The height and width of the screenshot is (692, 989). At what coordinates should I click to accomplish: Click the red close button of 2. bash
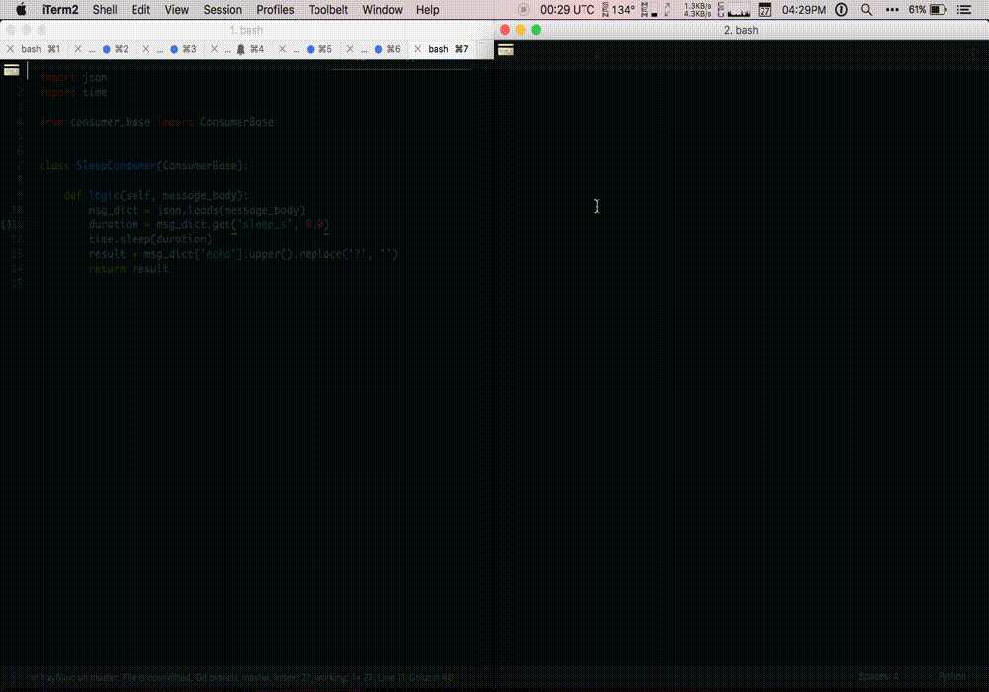point(505,30)
